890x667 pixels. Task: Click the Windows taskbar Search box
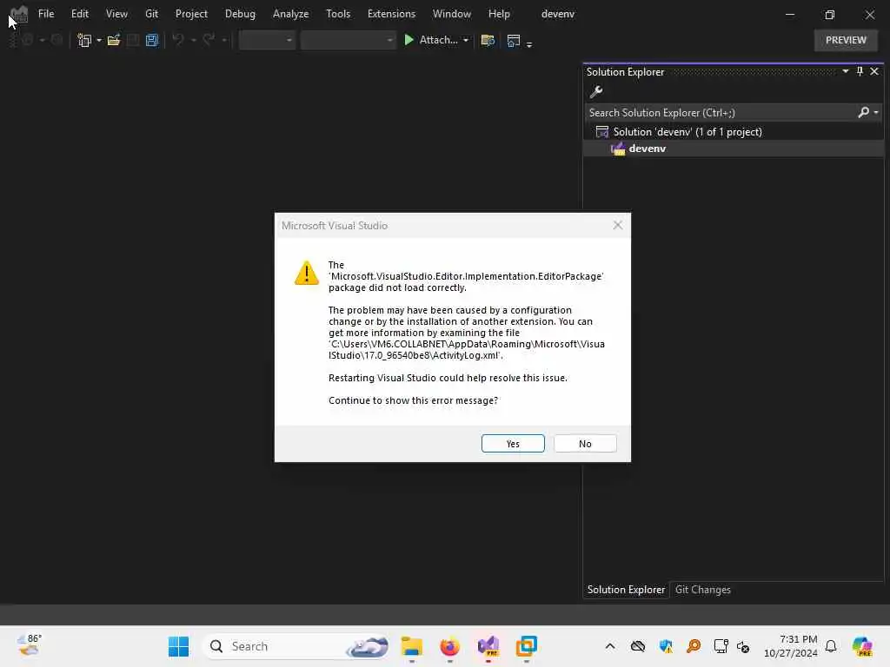pos(296,646)
